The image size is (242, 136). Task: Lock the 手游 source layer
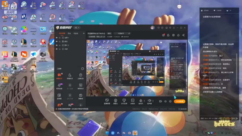(x=60, y=49)
